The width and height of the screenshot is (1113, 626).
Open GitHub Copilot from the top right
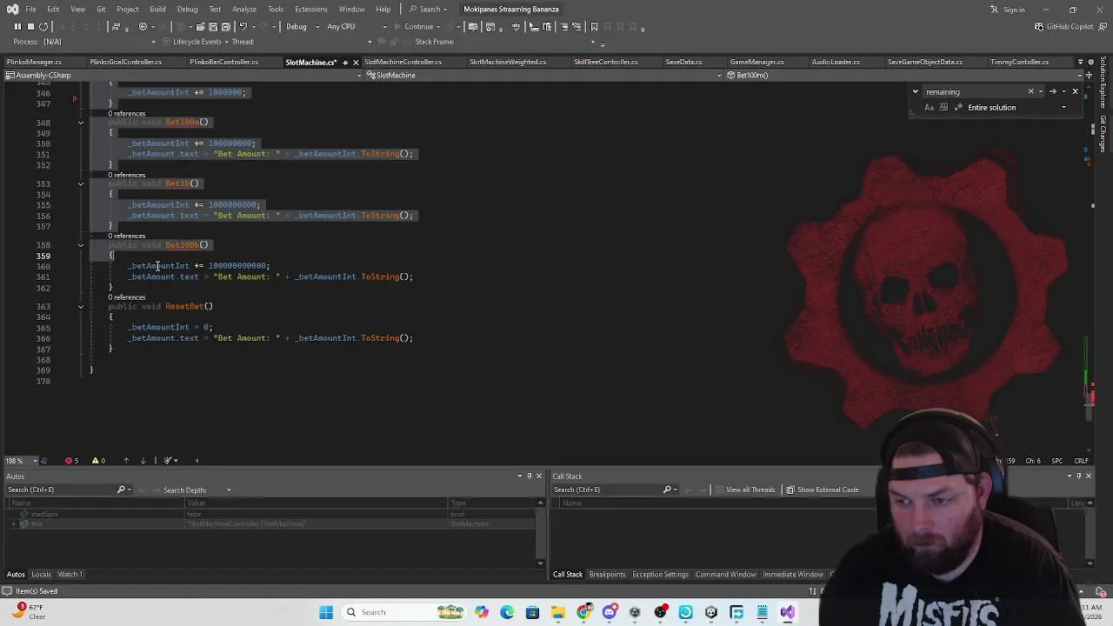(1063, 26)
